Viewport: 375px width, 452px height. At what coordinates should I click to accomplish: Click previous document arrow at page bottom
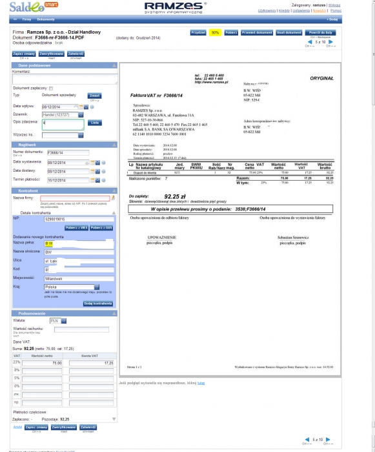pyautogui.click(x=307, y=440)
